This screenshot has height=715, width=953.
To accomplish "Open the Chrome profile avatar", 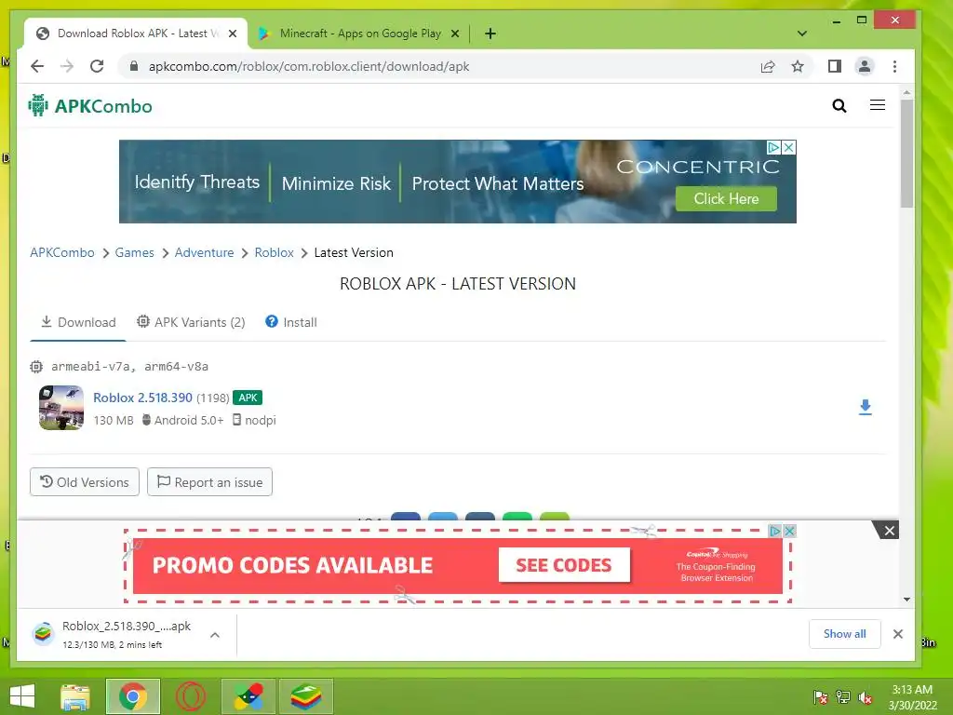I will (x=865, y=66).
